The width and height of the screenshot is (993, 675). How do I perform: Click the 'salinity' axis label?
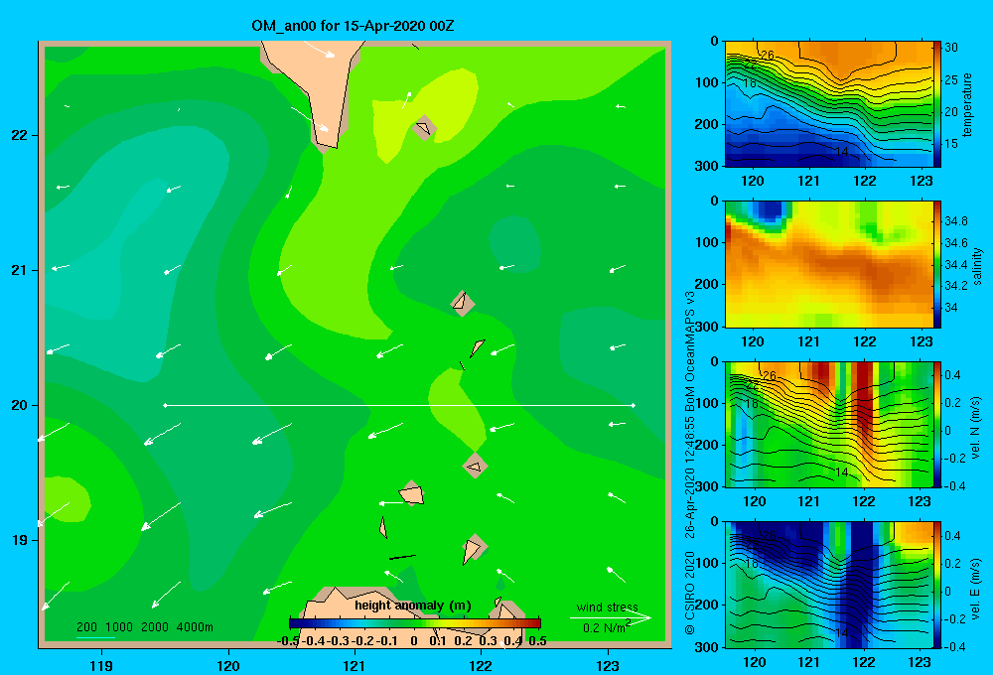coord(977,266)
